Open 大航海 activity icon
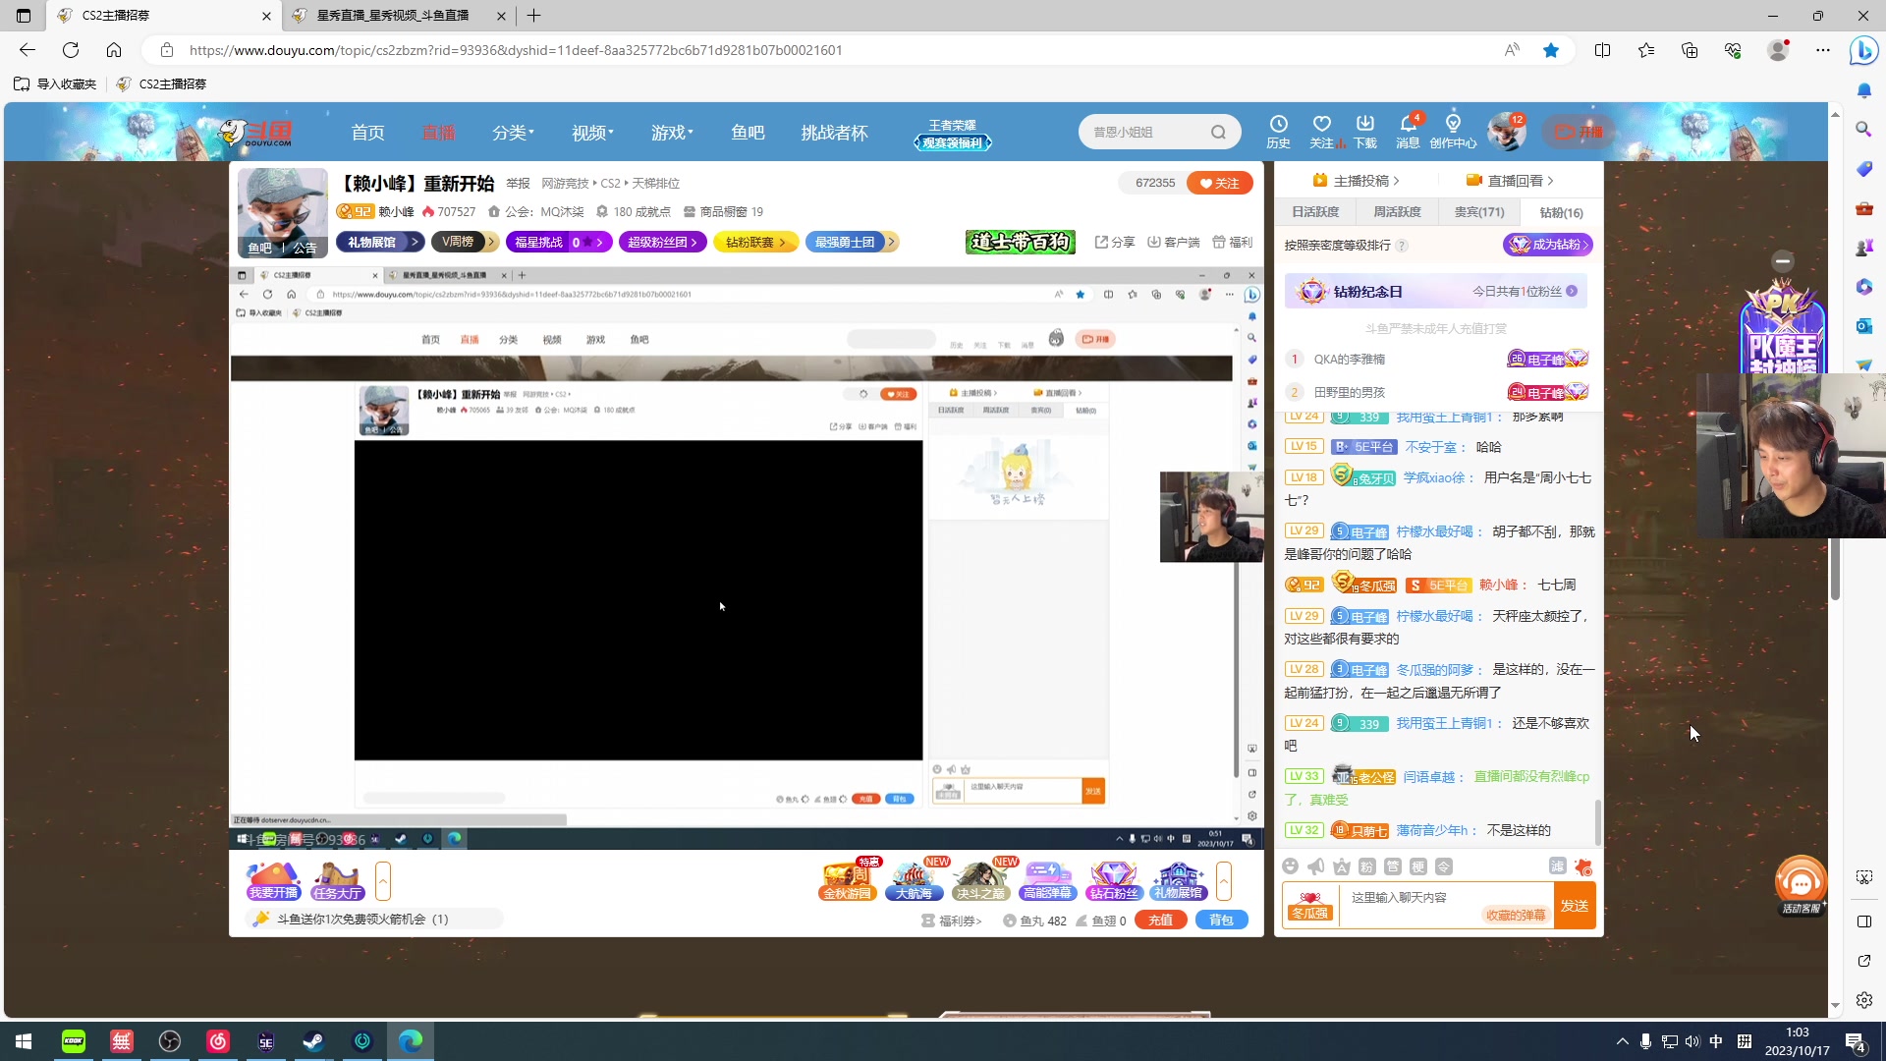The image size is (1886, 1061). coord(915,879)
